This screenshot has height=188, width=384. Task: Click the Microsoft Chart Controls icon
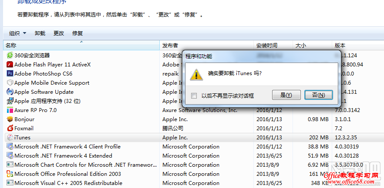click(10, 165)
